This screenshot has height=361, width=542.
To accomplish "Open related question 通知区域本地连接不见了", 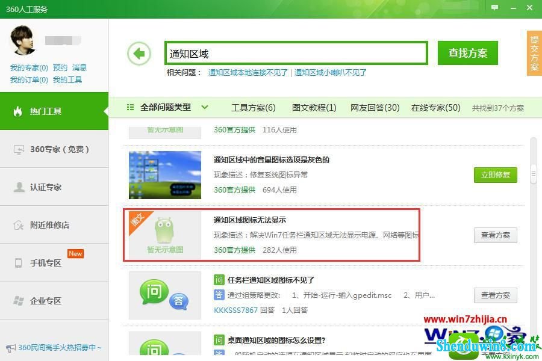I will (x=248, y=73).
